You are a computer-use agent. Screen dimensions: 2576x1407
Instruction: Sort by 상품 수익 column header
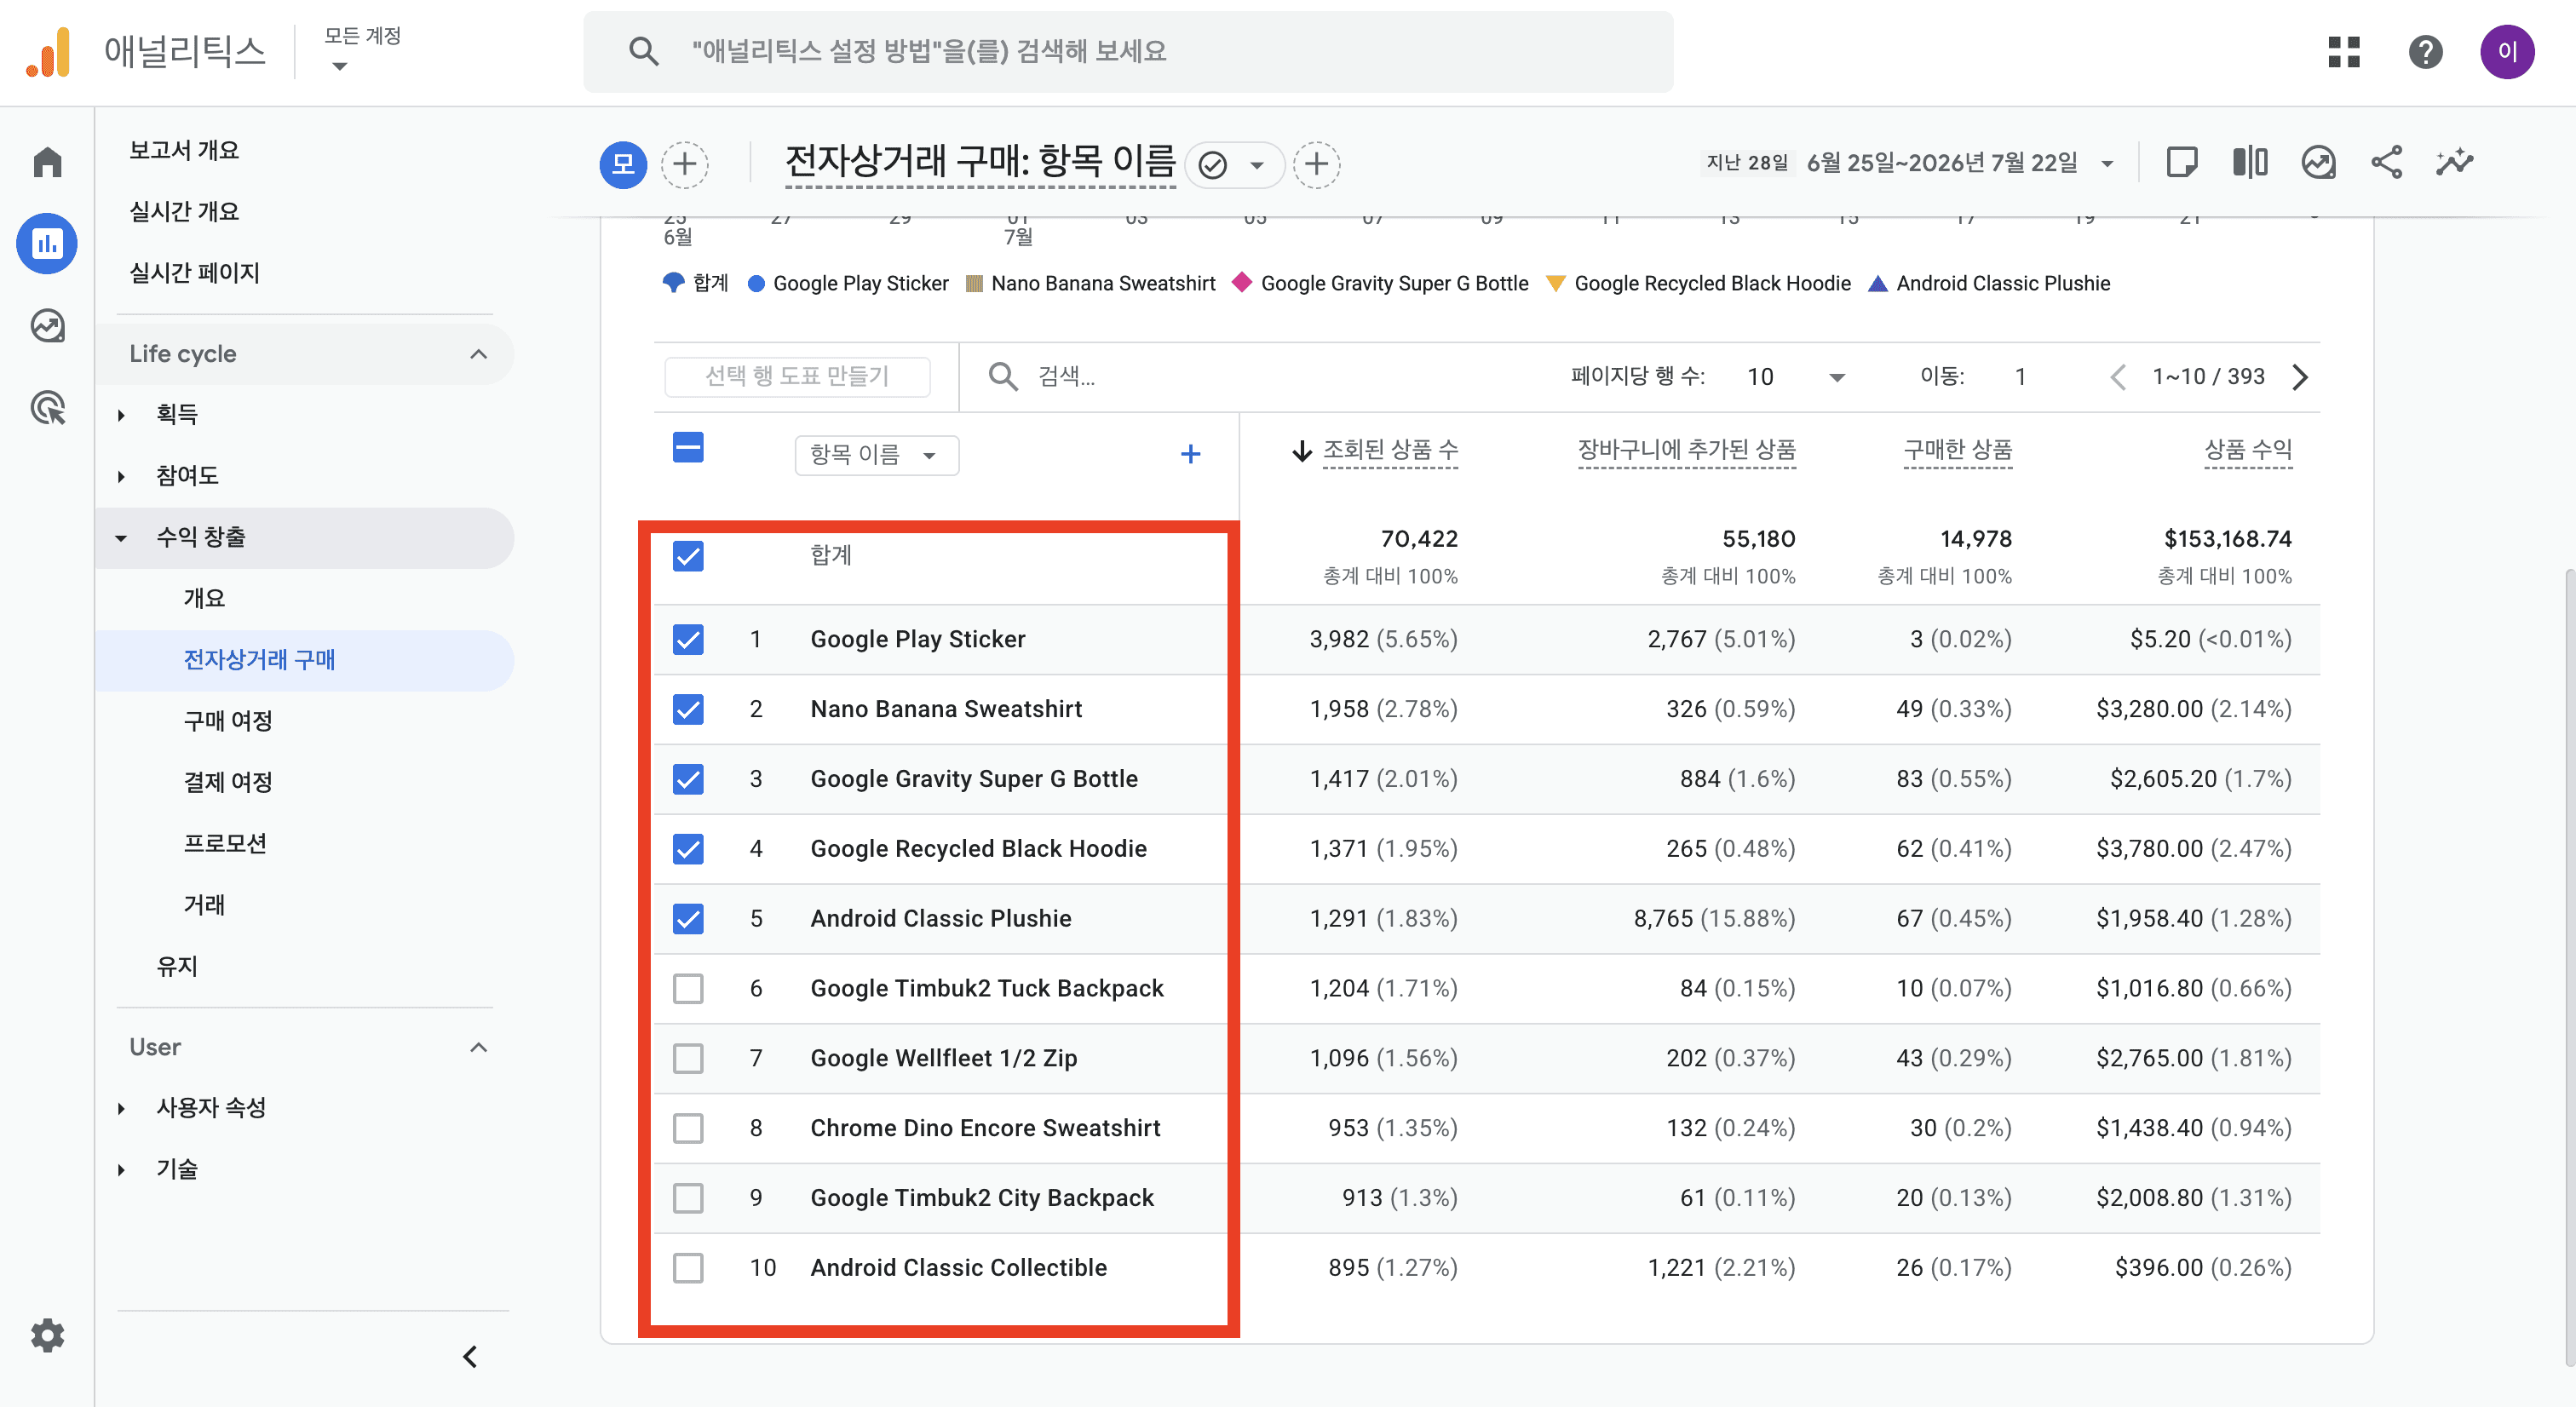coord(2248,450)
